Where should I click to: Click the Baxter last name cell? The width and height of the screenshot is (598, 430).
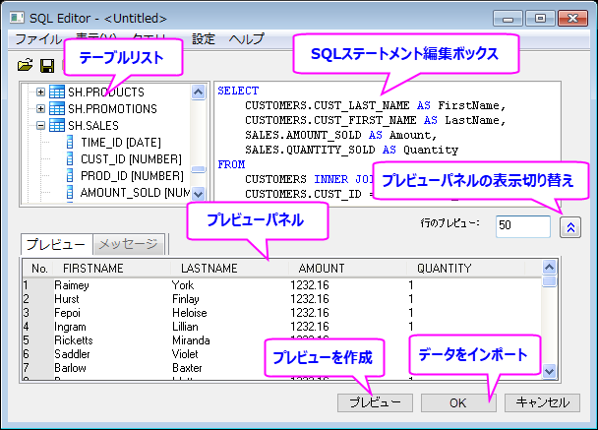click(187, 368)
